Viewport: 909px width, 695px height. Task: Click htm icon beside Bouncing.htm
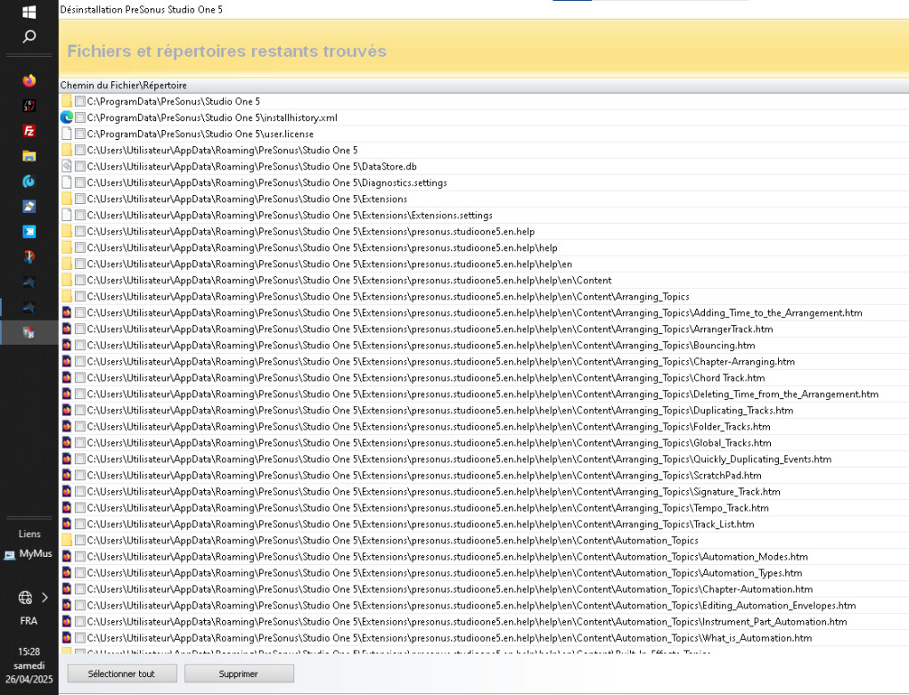pos(67,345)
